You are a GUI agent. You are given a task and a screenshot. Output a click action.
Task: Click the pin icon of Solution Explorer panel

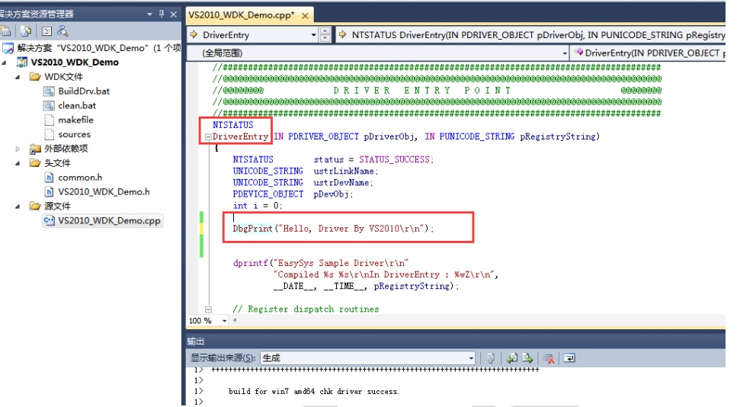pyautogui.click(x=162, y=14)
